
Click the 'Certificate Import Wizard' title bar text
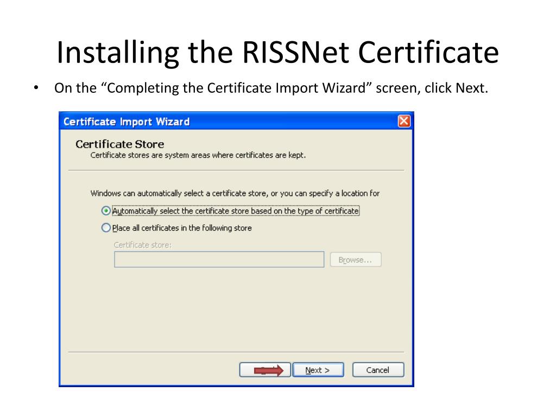click(x=127, y=122)
